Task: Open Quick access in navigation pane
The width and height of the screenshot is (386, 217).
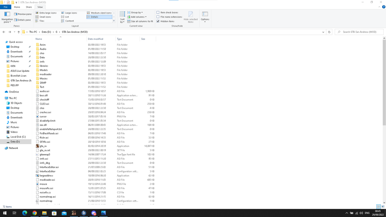Action: (x=14, y=42)
